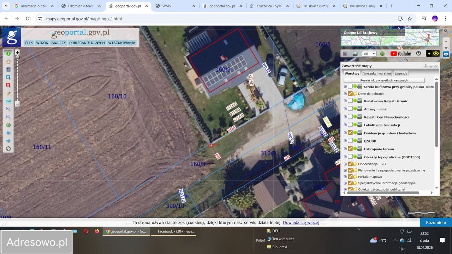Enable the Adresy i ulice checkbox

tap(350, 109)
